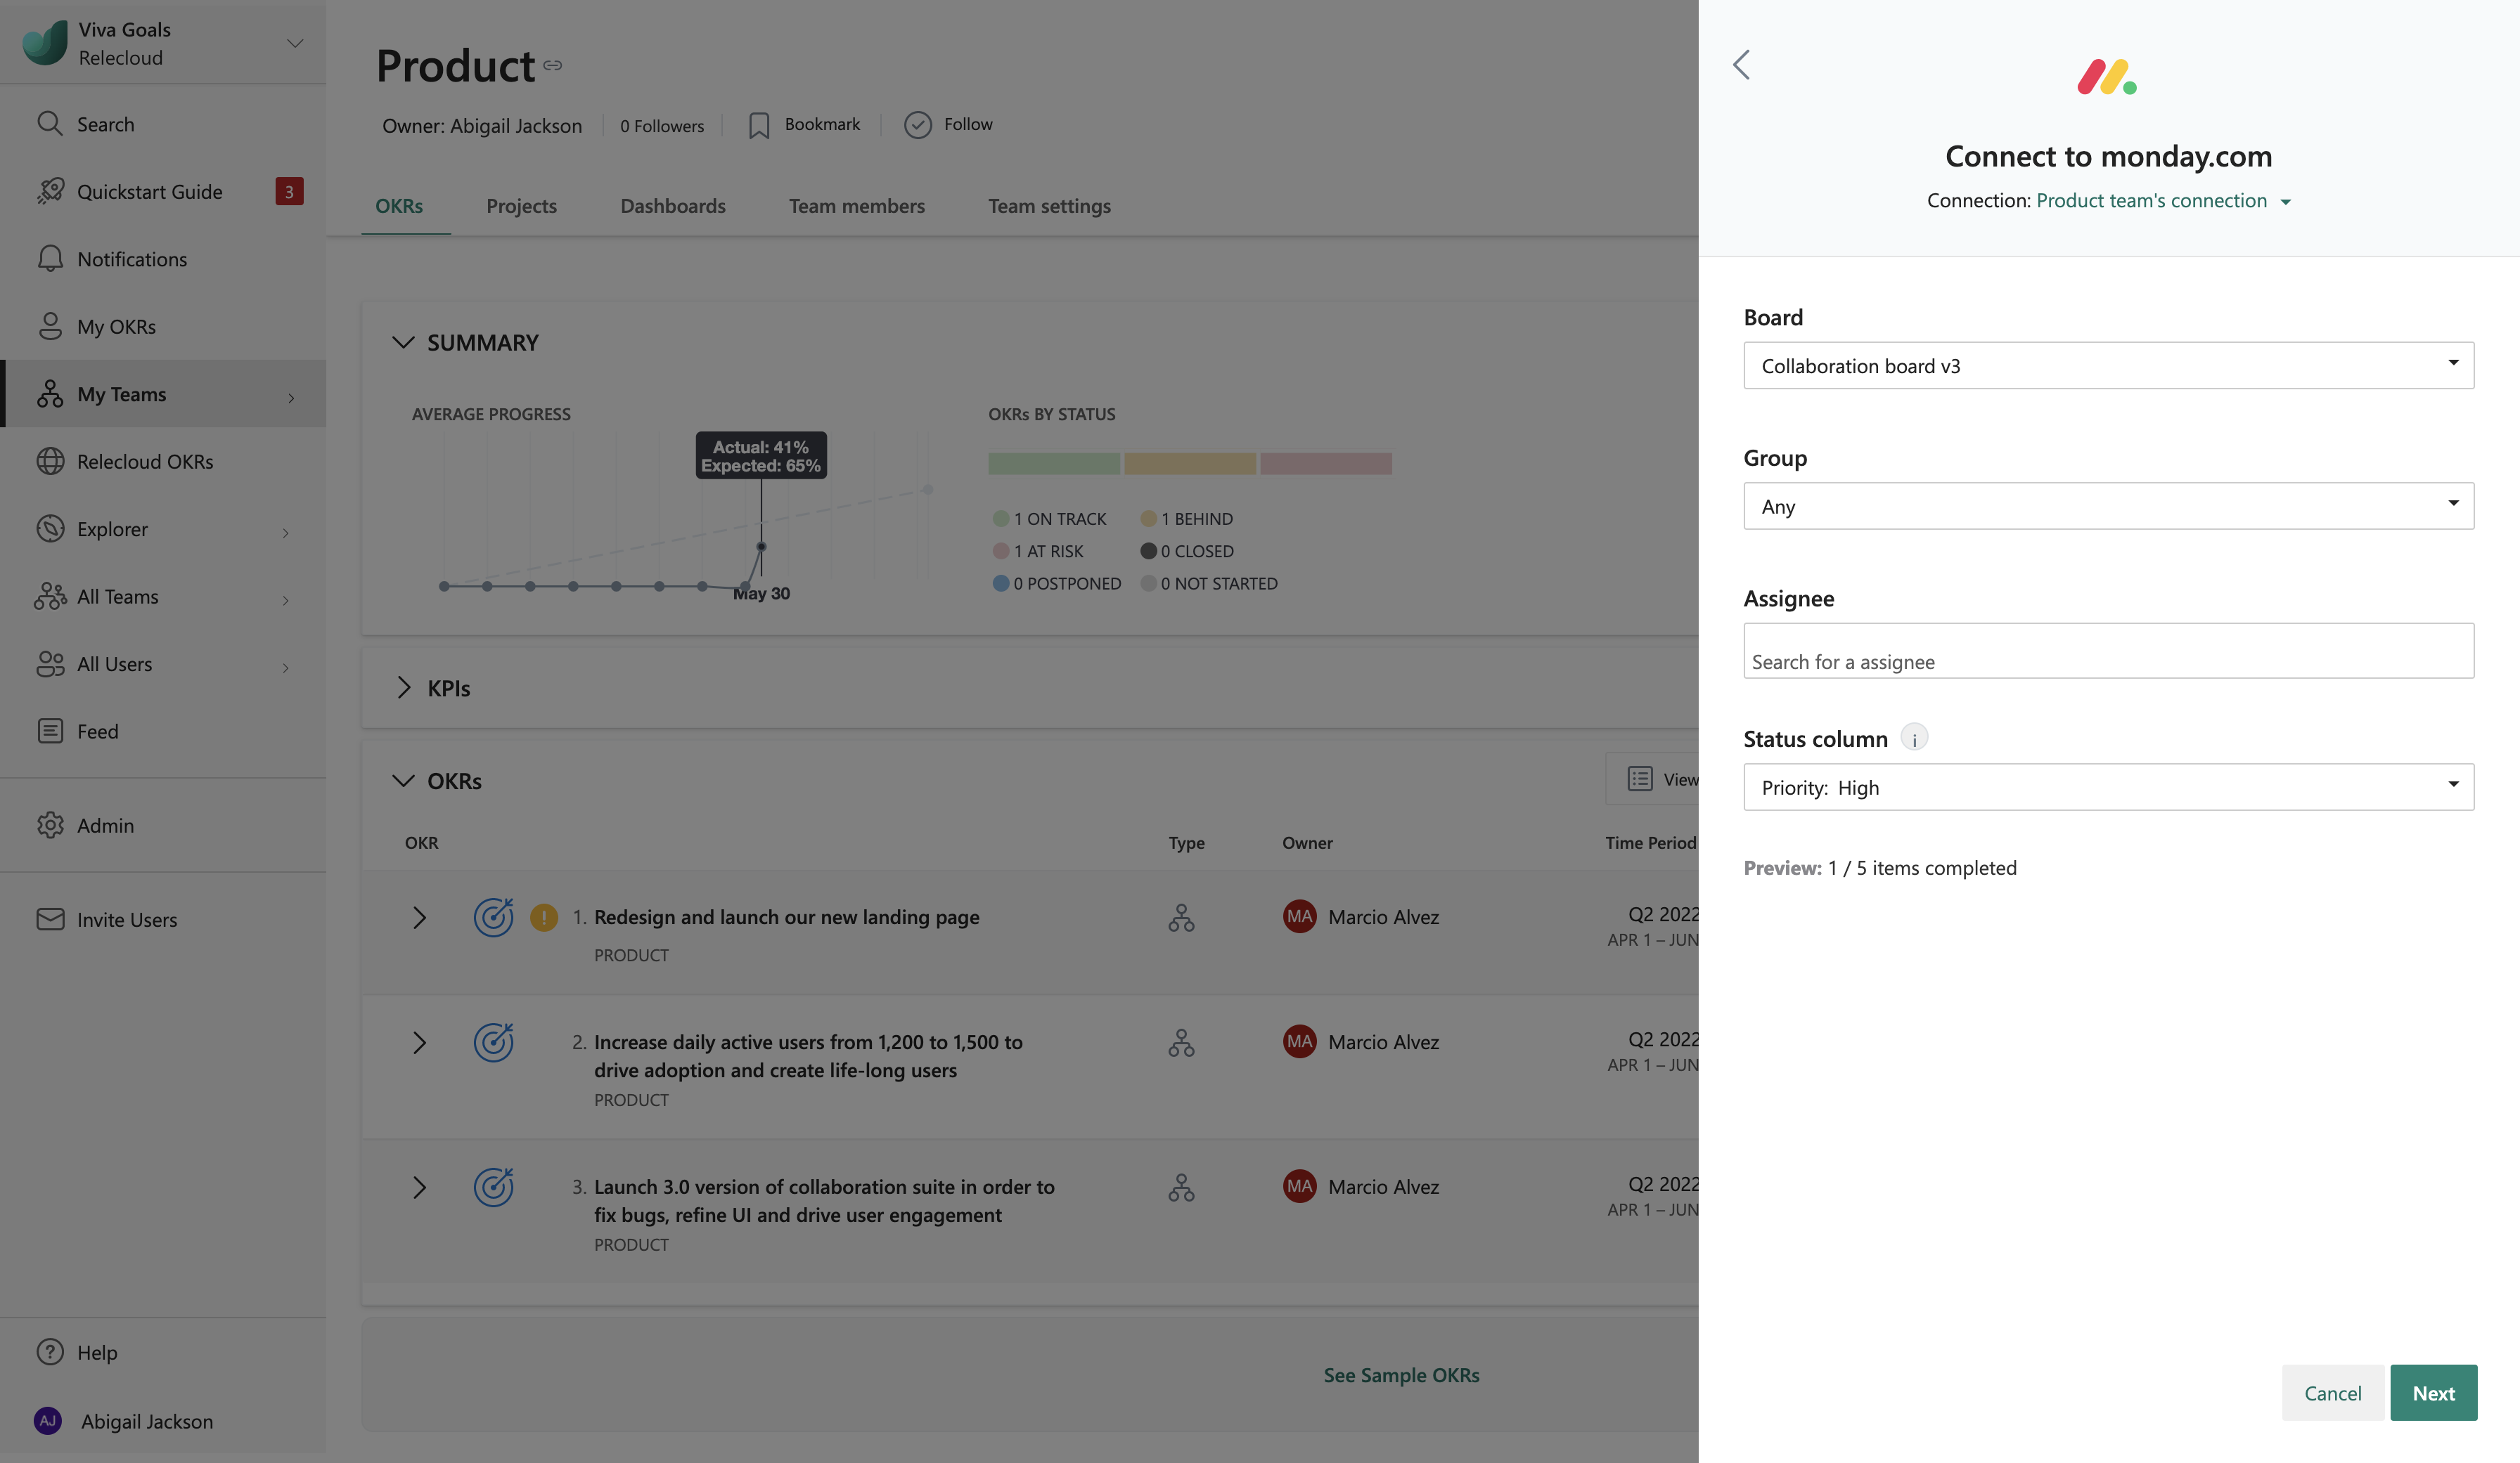This screenshot has height=1463, width=2520.
Task: Click the Quickstart Guide rocket icon
Action: point(50,191)
